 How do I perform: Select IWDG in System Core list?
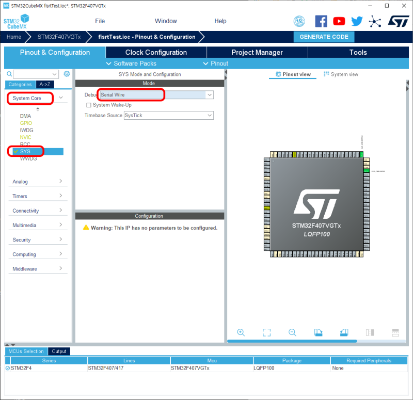[x=26, y=130]
